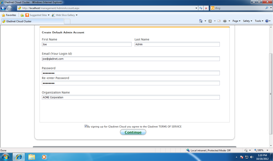The image size is (273, 161).
Task: Click the Continue button
Action: (x=133, y=132)
